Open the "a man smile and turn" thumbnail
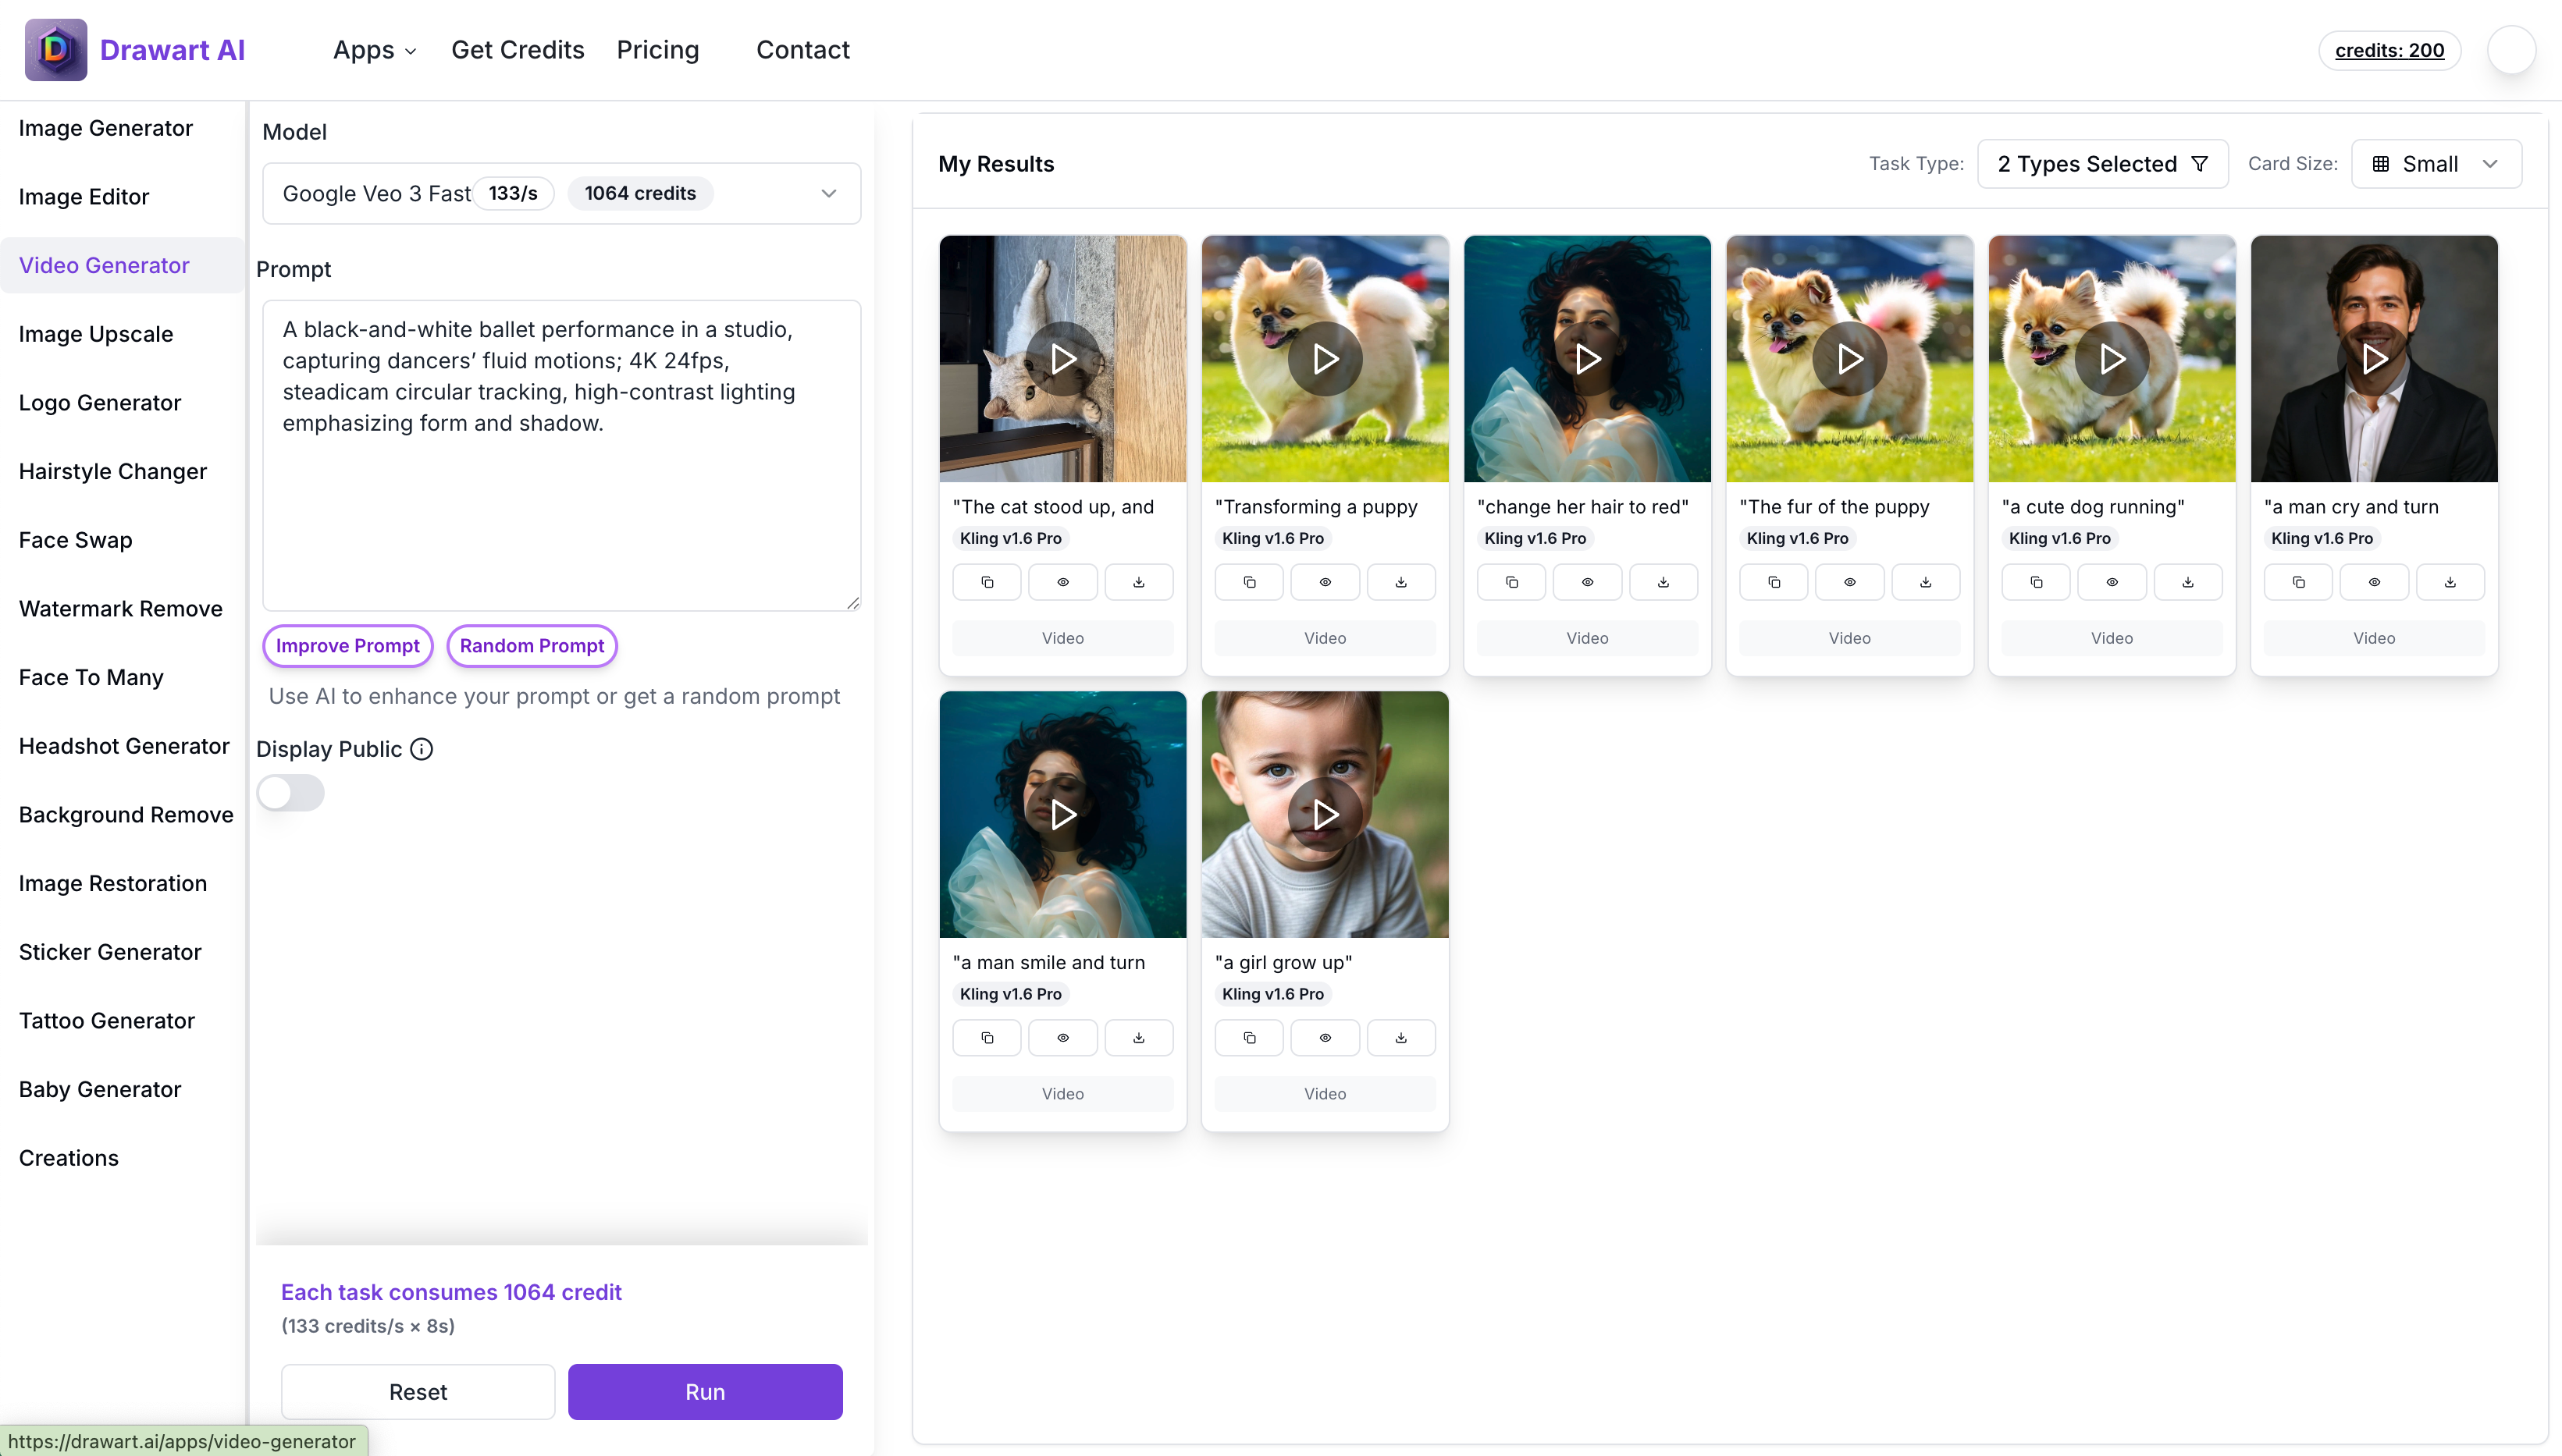This screenshot has height=1456, width=2562. [1062, 814]
